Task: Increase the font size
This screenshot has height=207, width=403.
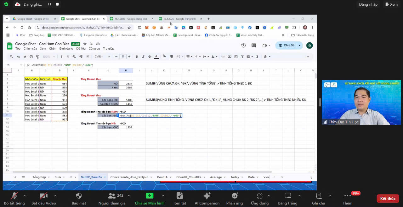Action: tap(129, 57)
